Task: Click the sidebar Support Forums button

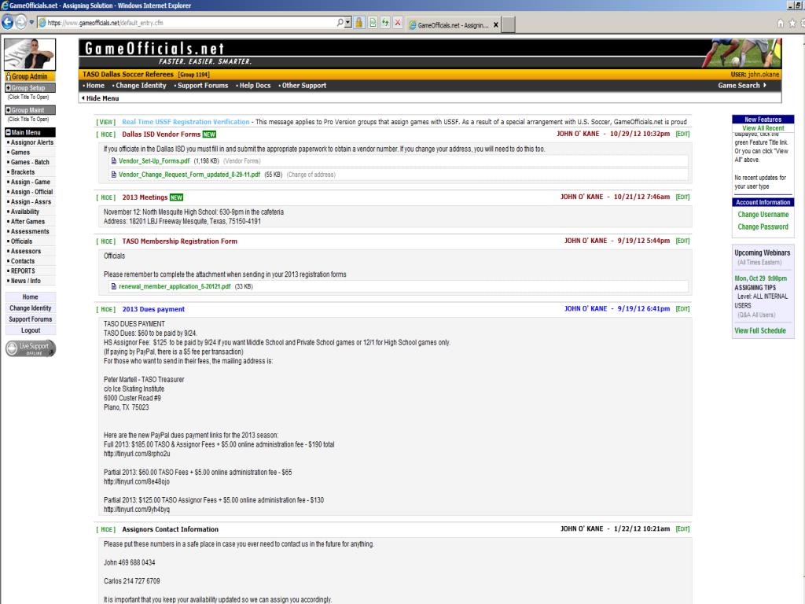Action: [31, 319]
